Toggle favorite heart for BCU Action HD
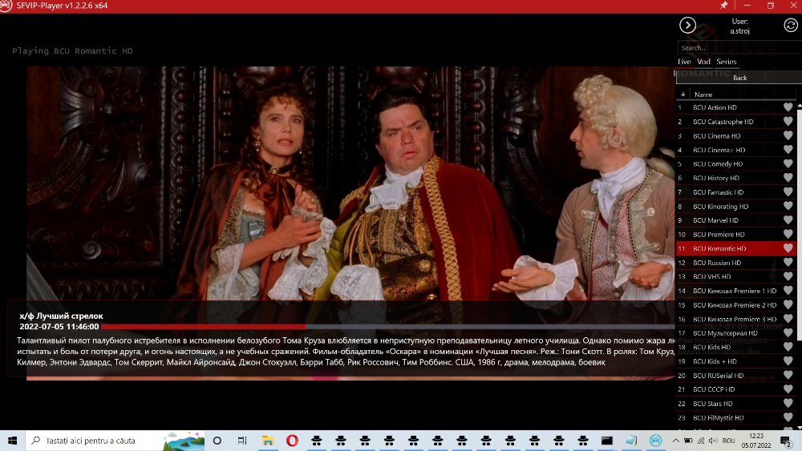Image resolution: width=802 pixels, height=451 pixels. (788, 107)
